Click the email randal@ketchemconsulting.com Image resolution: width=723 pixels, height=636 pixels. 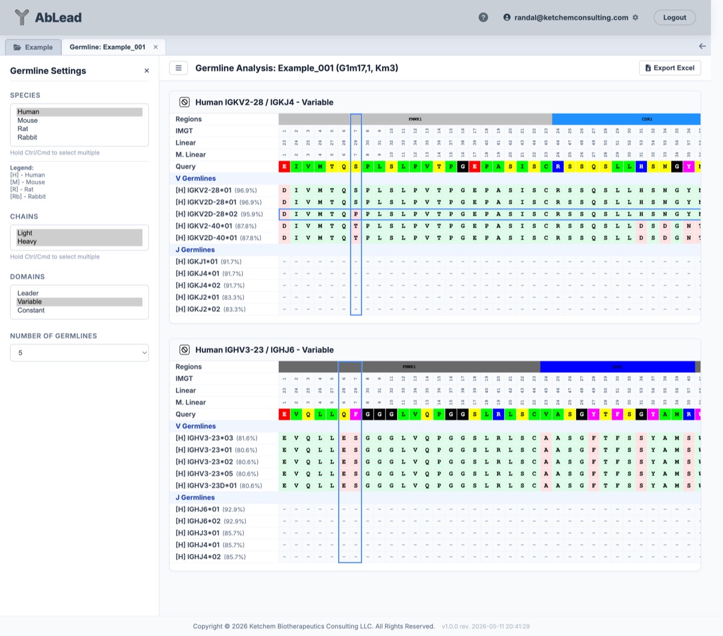pyautogui.click(x=571, y=17)
